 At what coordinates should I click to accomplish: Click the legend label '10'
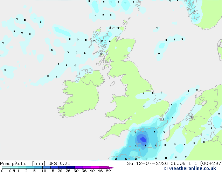(44, 171)
